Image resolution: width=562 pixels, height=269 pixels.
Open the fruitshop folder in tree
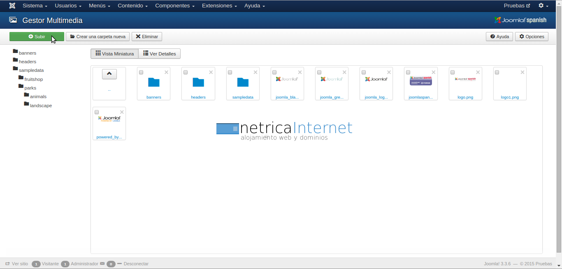click(33, 79)
